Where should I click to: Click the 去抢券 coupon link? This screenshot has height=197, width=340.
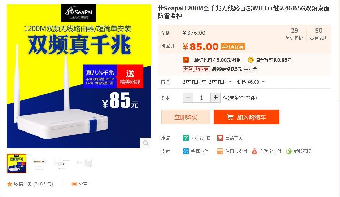tap(250, 69)
